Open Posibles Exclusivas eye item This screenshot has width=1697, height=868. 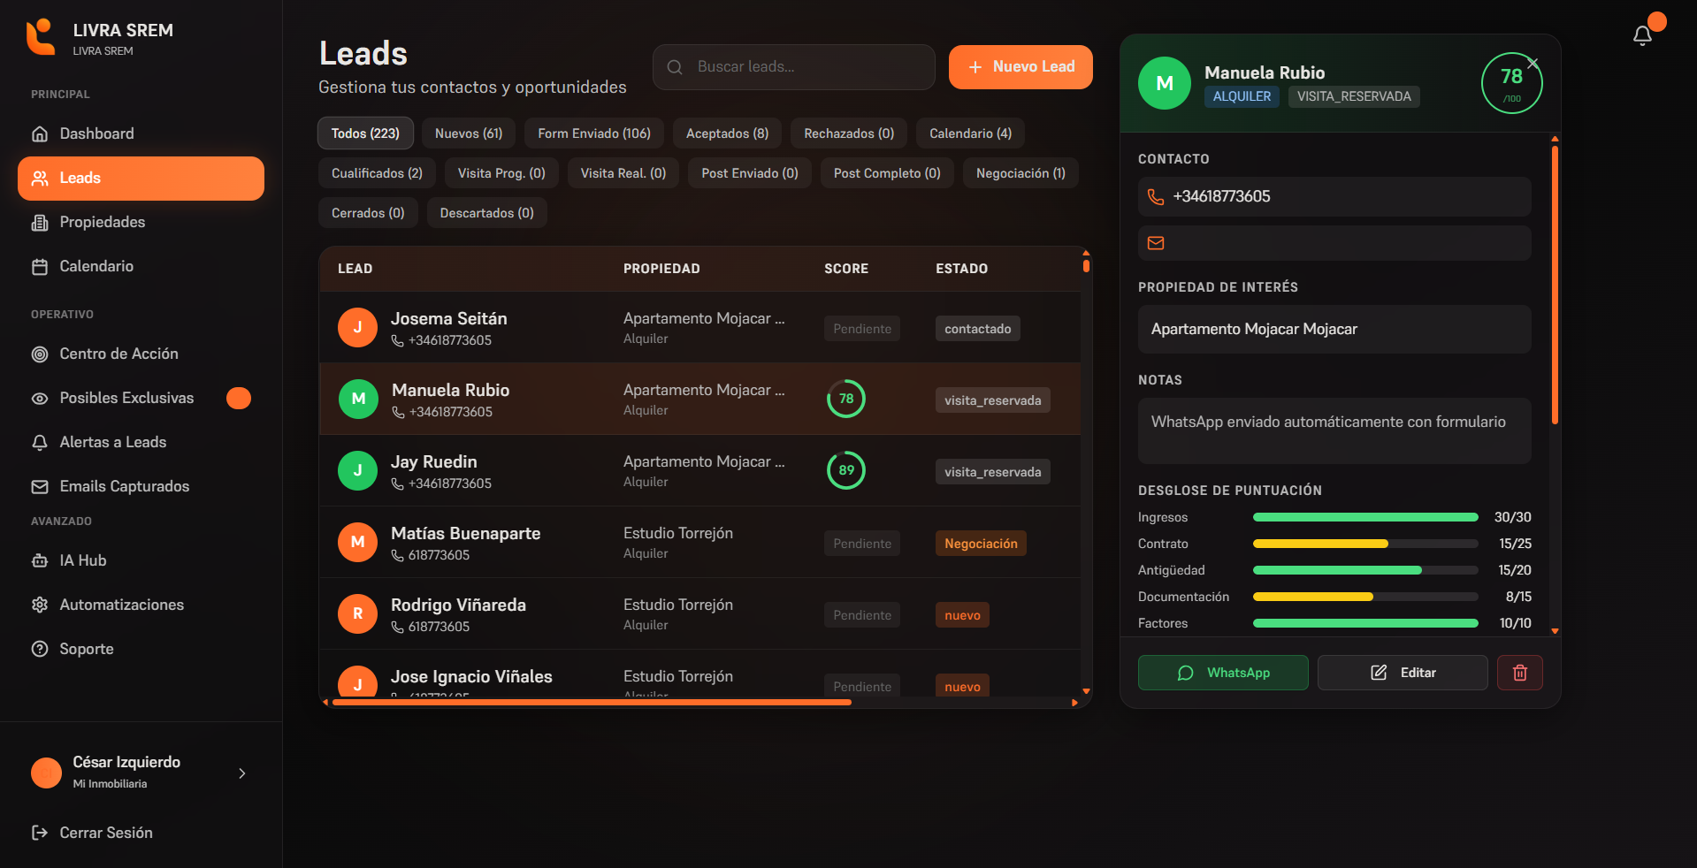pyautogui.click(x=126, y=398)
